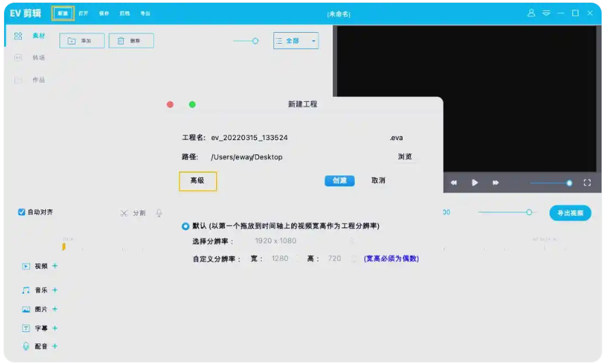Image resolution: width=605 pixels, height=364 pixels.
Task: Click 导出 in top menu
Action: 145,14
